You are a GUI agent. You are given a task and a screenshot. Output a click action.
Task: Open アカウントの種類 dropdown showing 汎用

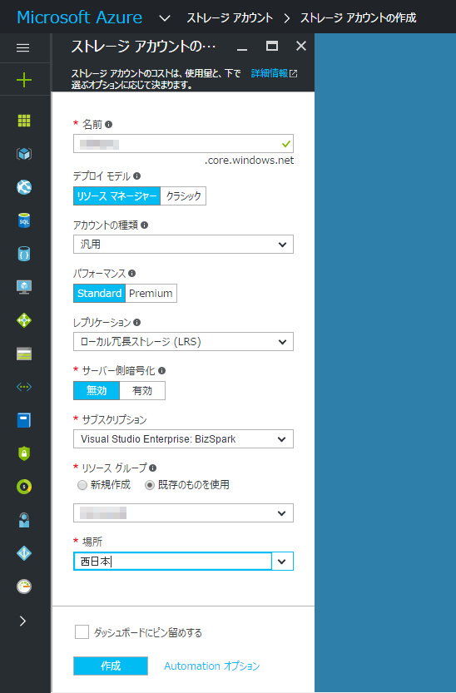[x=183, y=245]
